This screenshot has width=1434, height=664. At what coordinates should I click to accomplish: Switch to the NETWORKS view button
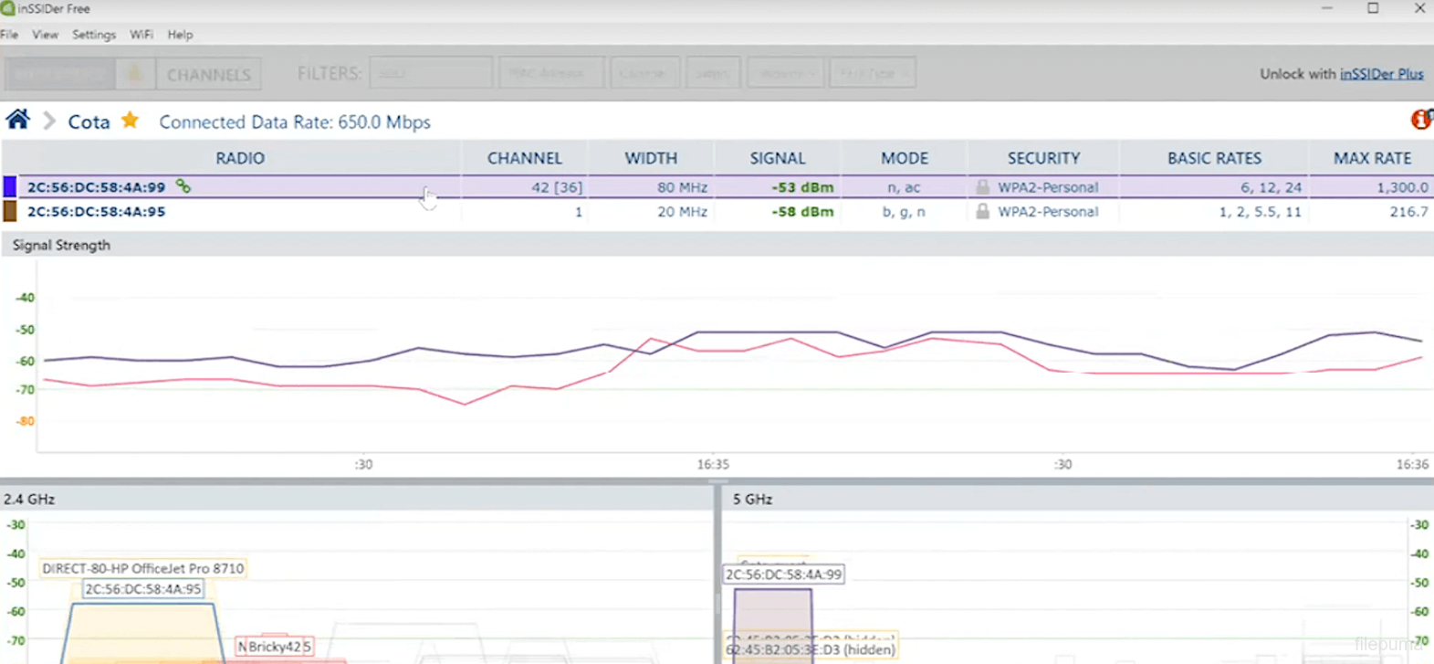(x=59, y=74)
